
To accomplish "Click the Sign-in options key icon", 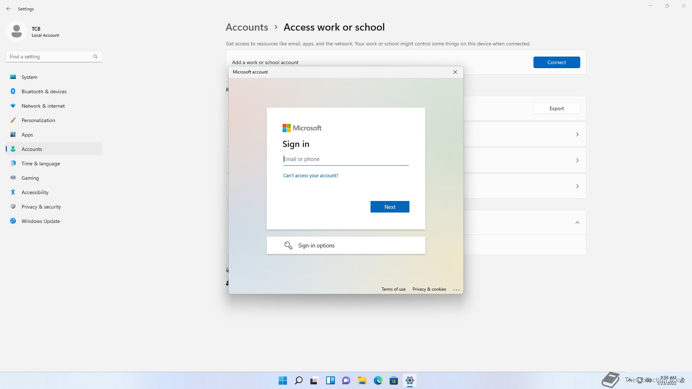I will pos(288,245).
